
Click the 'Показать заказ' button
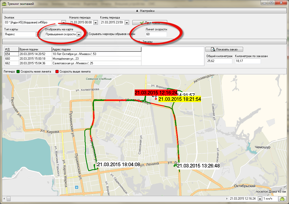coord(224,49)
